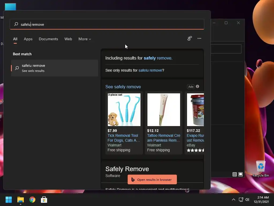
Task: Click the volume speaker tray icon
Action: click(x=247, y=200)
